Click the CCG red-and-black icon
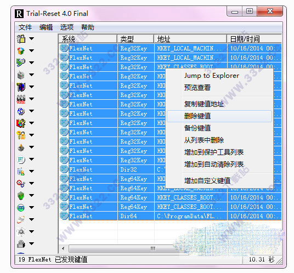The image size is (294, 273). click(x=21, y=99)
